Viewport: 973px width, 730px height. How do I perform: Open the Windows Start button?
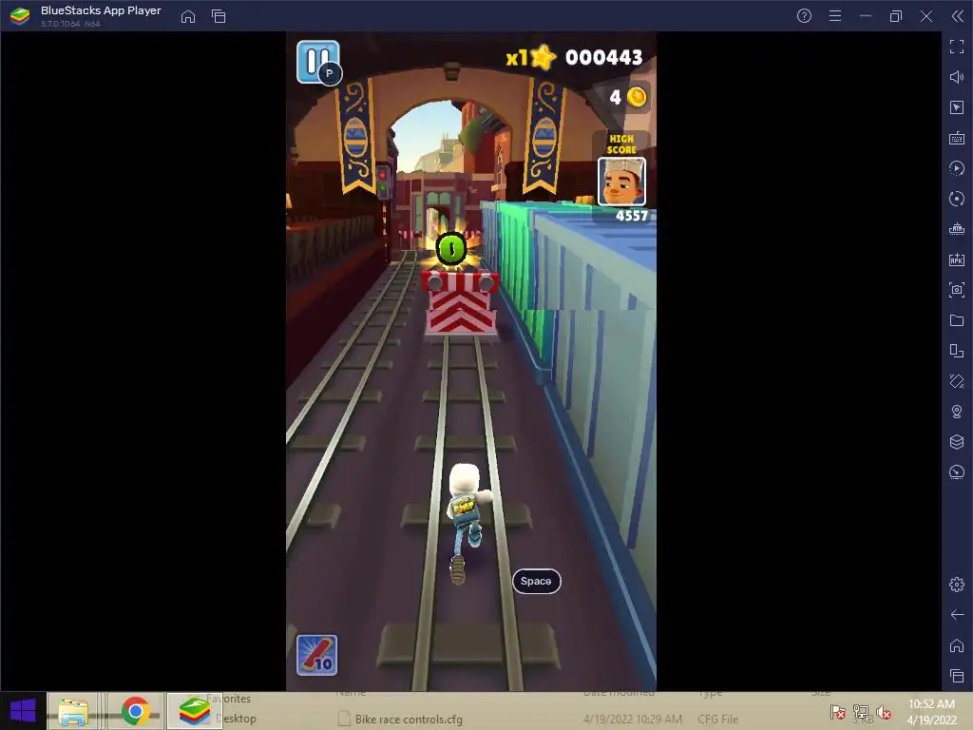point(23,711)
